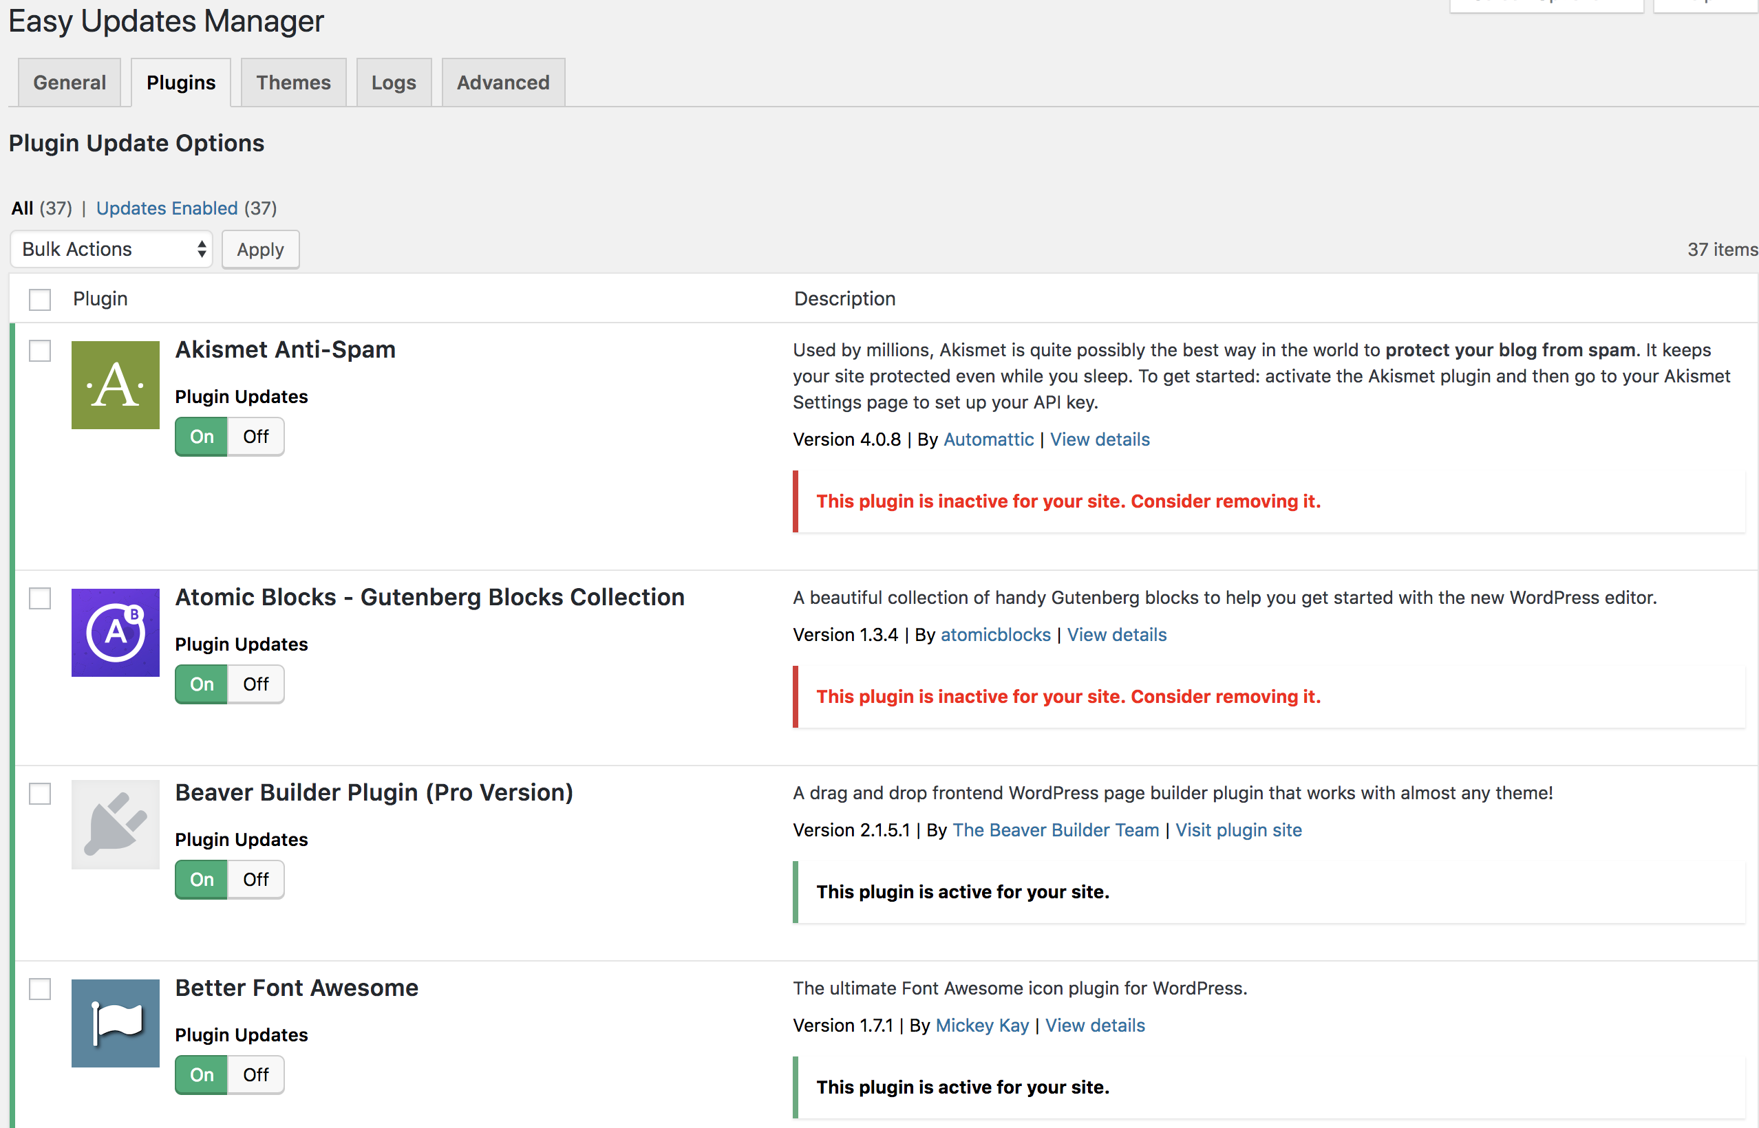
Task: Select the Plugins tab
Action: pos(181,83)
